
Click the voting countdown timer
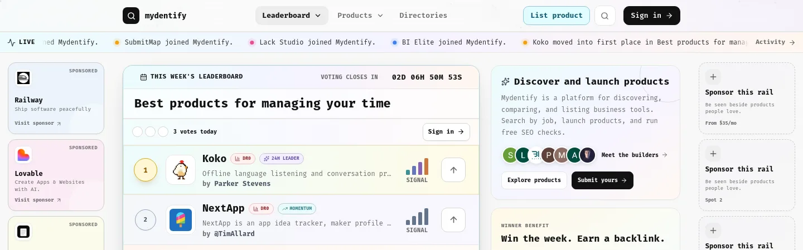[427, 77]
